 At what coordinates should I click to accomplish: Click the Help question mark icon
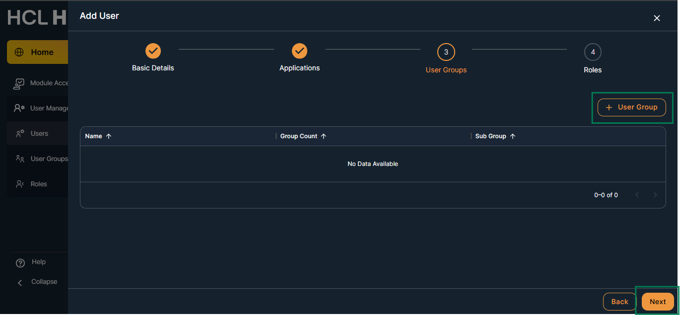click(x=20, y=262)
